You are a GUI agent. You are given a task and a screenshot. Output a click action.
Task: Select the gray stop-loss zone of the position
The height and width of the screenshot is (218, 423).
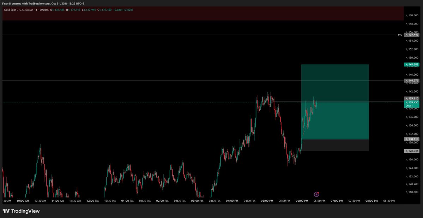point(335,145)
